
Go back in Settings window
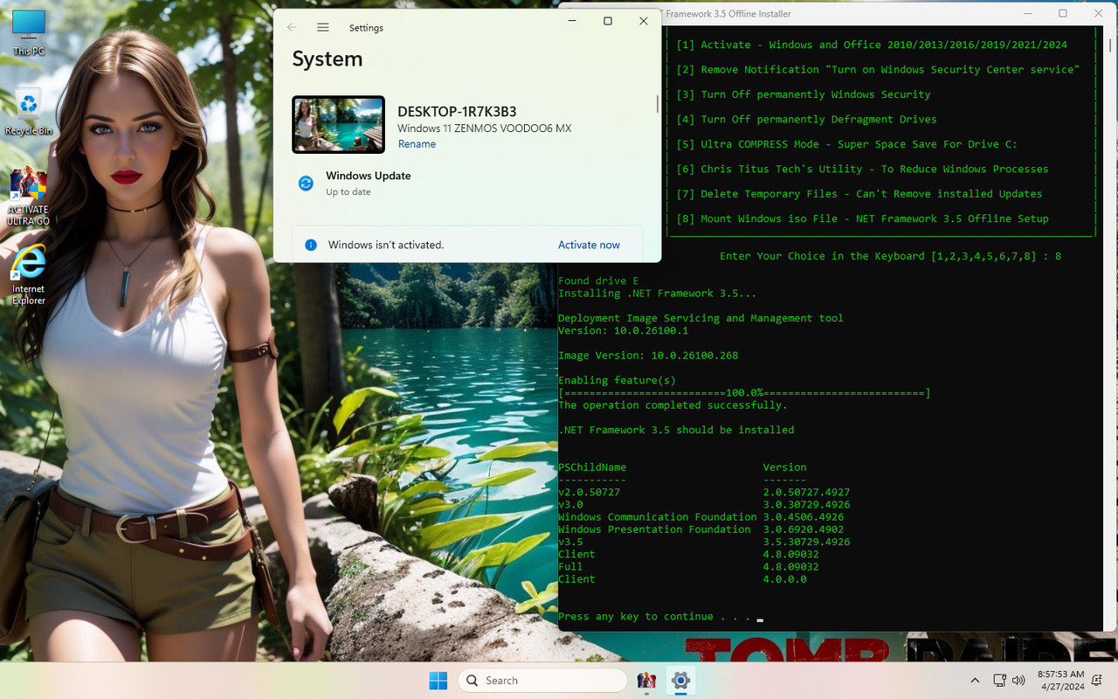292,28
